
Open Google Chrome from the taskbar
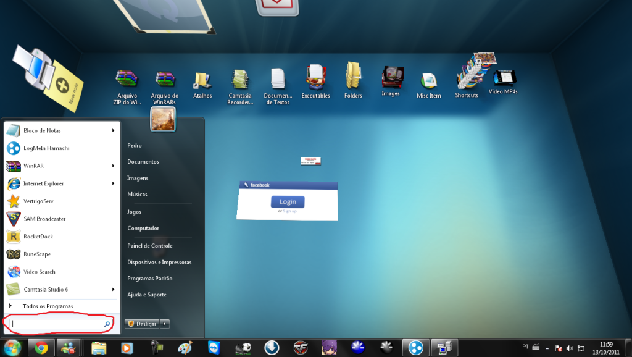[x=41, y=348]
